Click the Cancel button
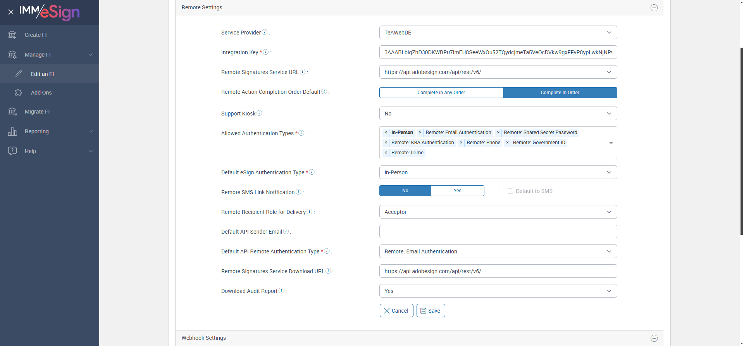744x346 pixels. (x=396, y=311)
